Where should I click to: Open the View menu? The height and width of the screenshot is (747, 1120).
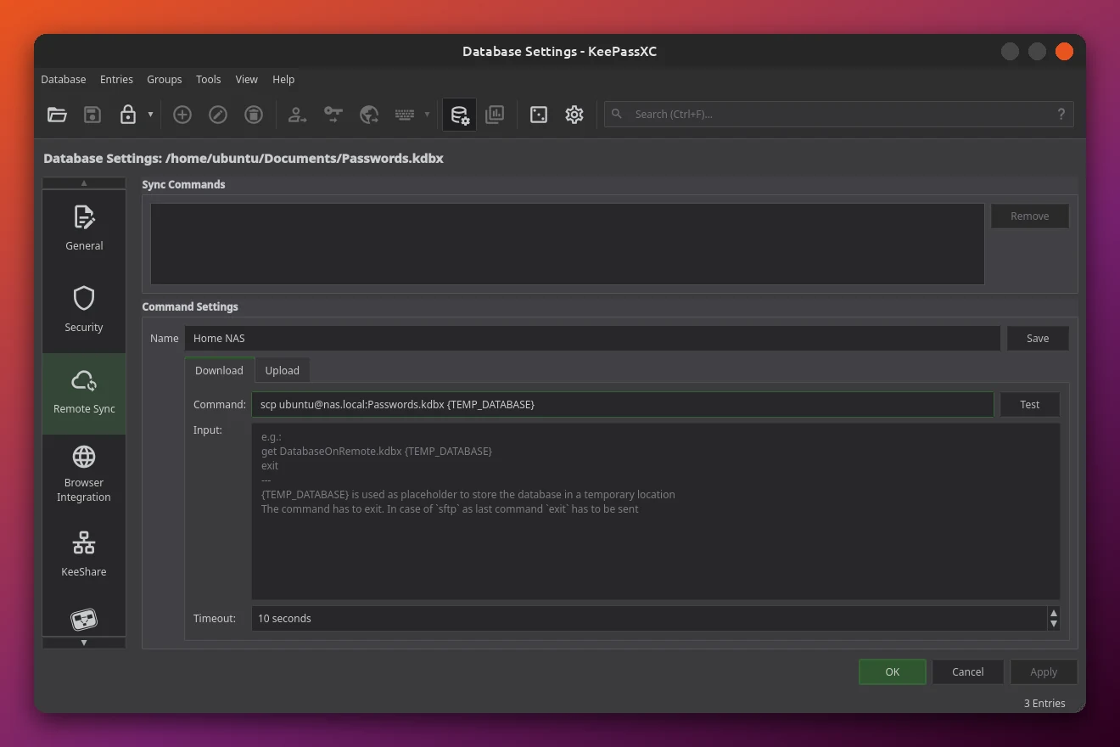247,79
